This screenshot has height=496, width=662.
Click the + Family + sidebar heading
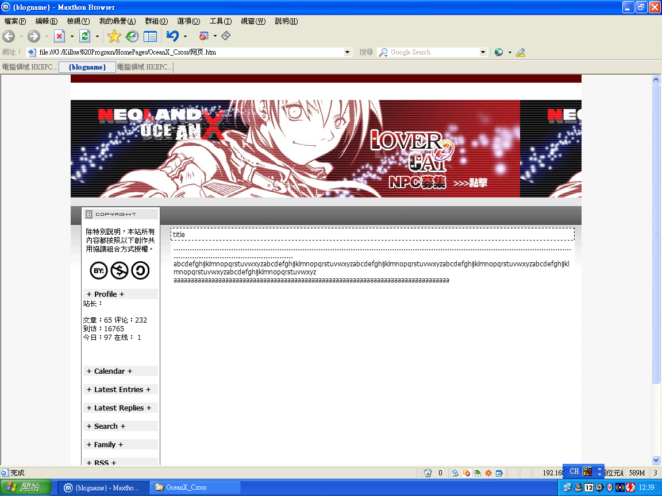121,444
